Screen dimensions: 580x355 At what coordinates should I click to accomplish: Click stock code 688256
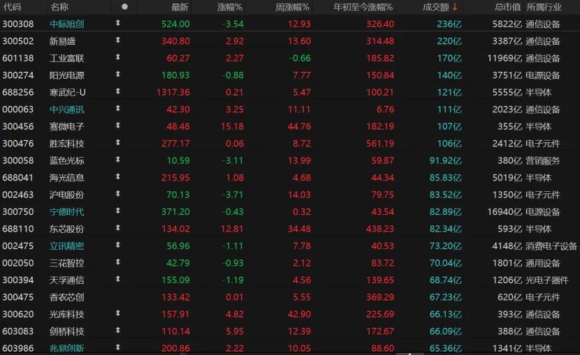click(18, 92)
